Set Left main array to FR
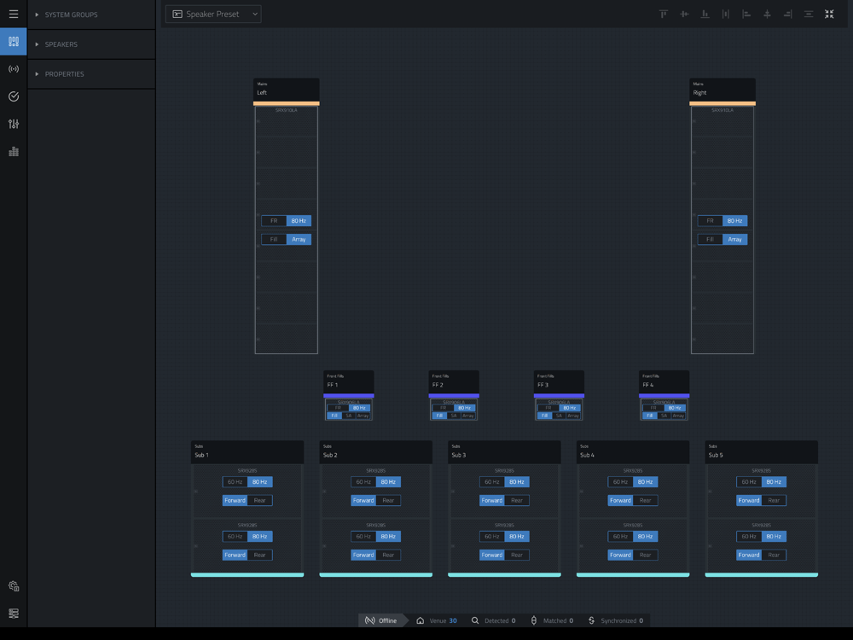The image size is (853, 640). coord(274,220)
